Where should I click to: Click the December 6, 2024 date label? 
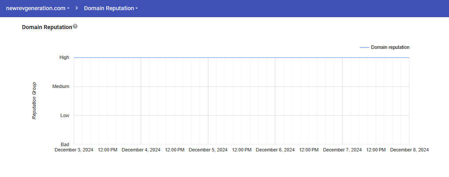point(275,150)
